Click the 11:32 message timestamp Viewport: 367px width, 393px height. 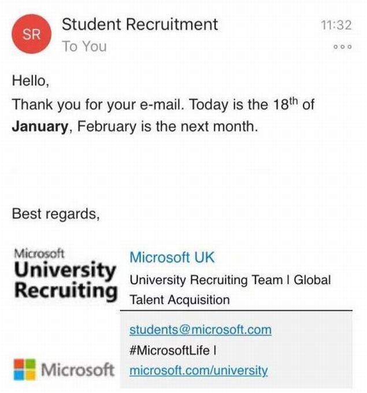click(336, 24)
